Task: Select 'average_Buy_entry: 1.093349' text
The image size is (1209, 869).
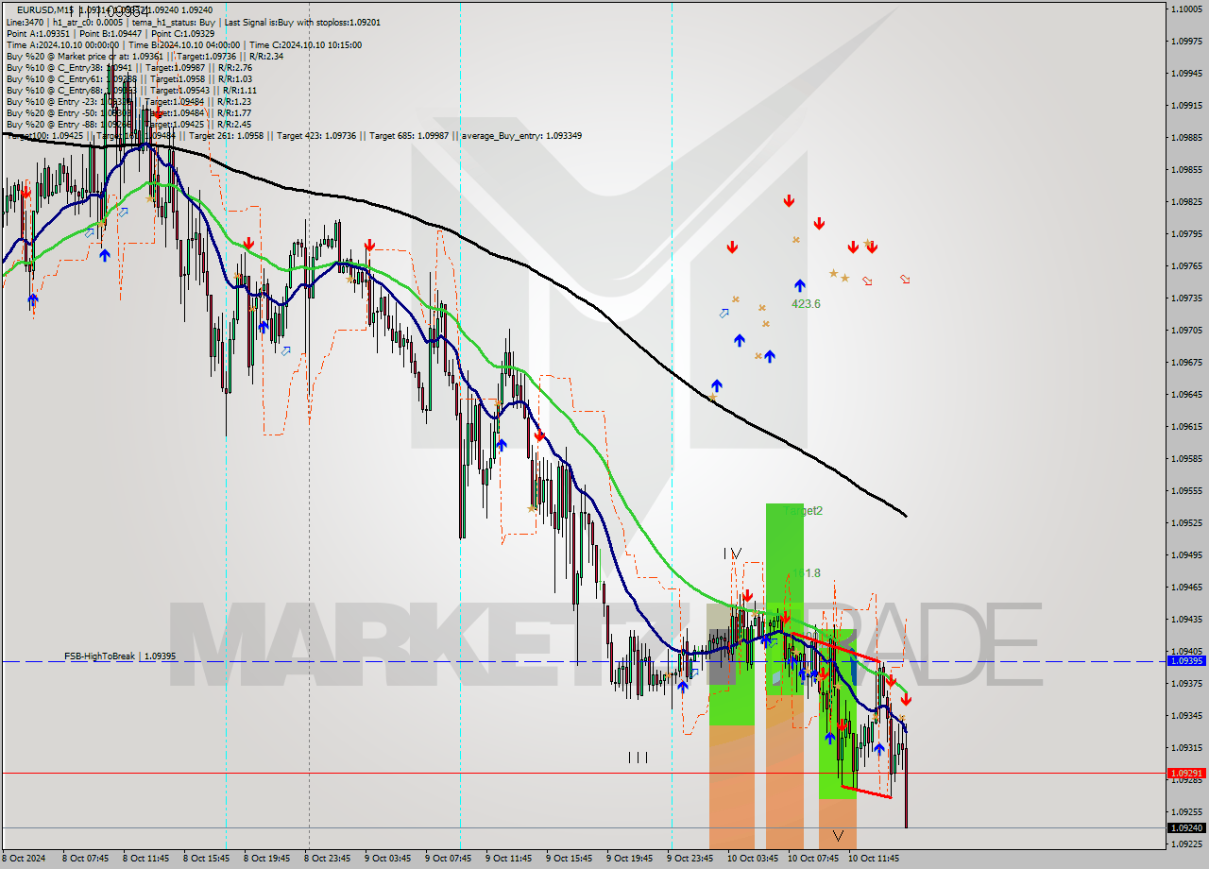Action: [x=522, y=135]
